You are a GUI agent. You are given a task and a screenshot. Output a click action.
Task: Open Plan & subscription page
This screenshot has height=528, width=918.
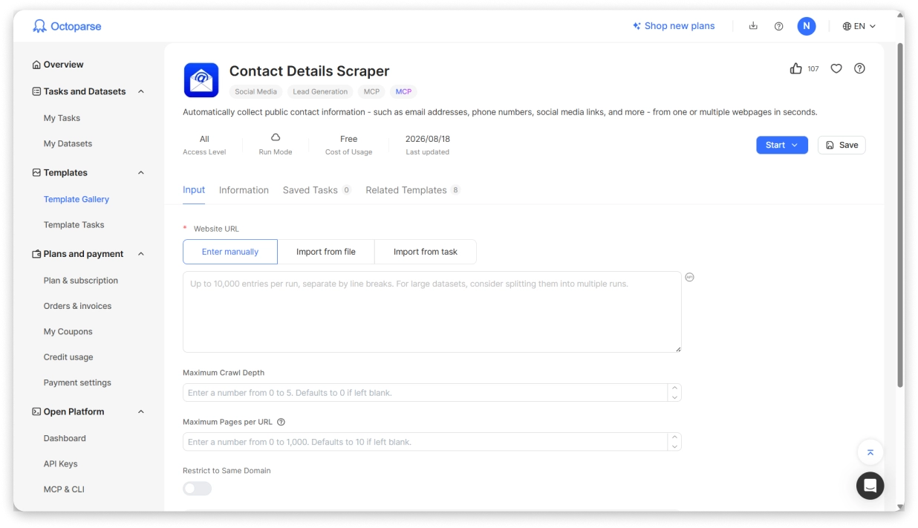(81, 281)
